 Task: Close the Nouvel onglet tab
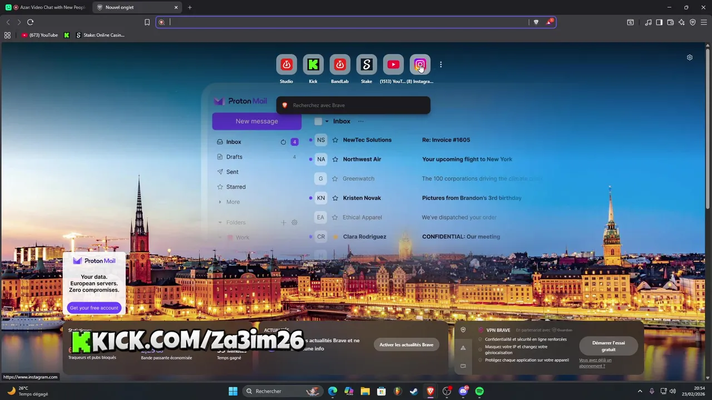(176, 7)
